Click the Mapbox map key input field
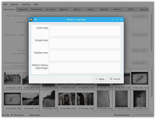This screenshot has height=119, width=156. 85,55
